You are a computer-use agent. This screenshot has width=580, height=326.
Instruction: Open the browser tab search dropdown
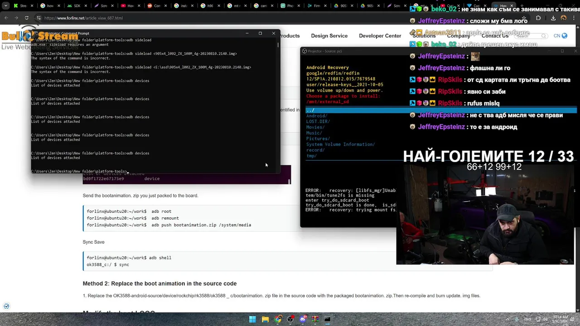point(5,6)
